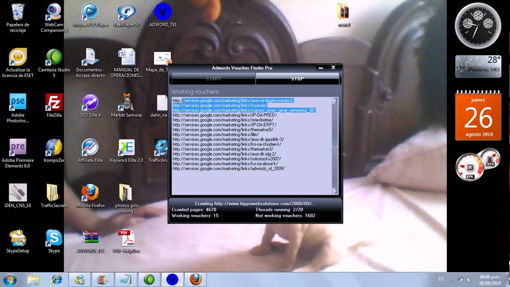This screenshot has width=510, height=287.
Task: Launch Camtasia Studio 5 desktop shortcut
Action: click(54, 63)
